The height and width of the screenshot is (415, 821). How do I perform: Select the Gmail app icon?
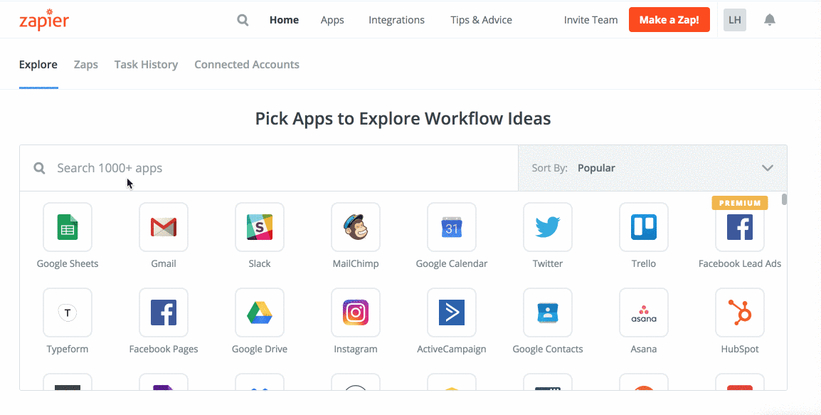point(164,227)
